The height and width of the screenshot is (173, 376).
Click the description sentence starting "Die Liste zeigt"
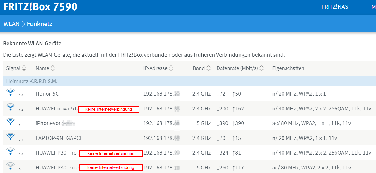144,55
